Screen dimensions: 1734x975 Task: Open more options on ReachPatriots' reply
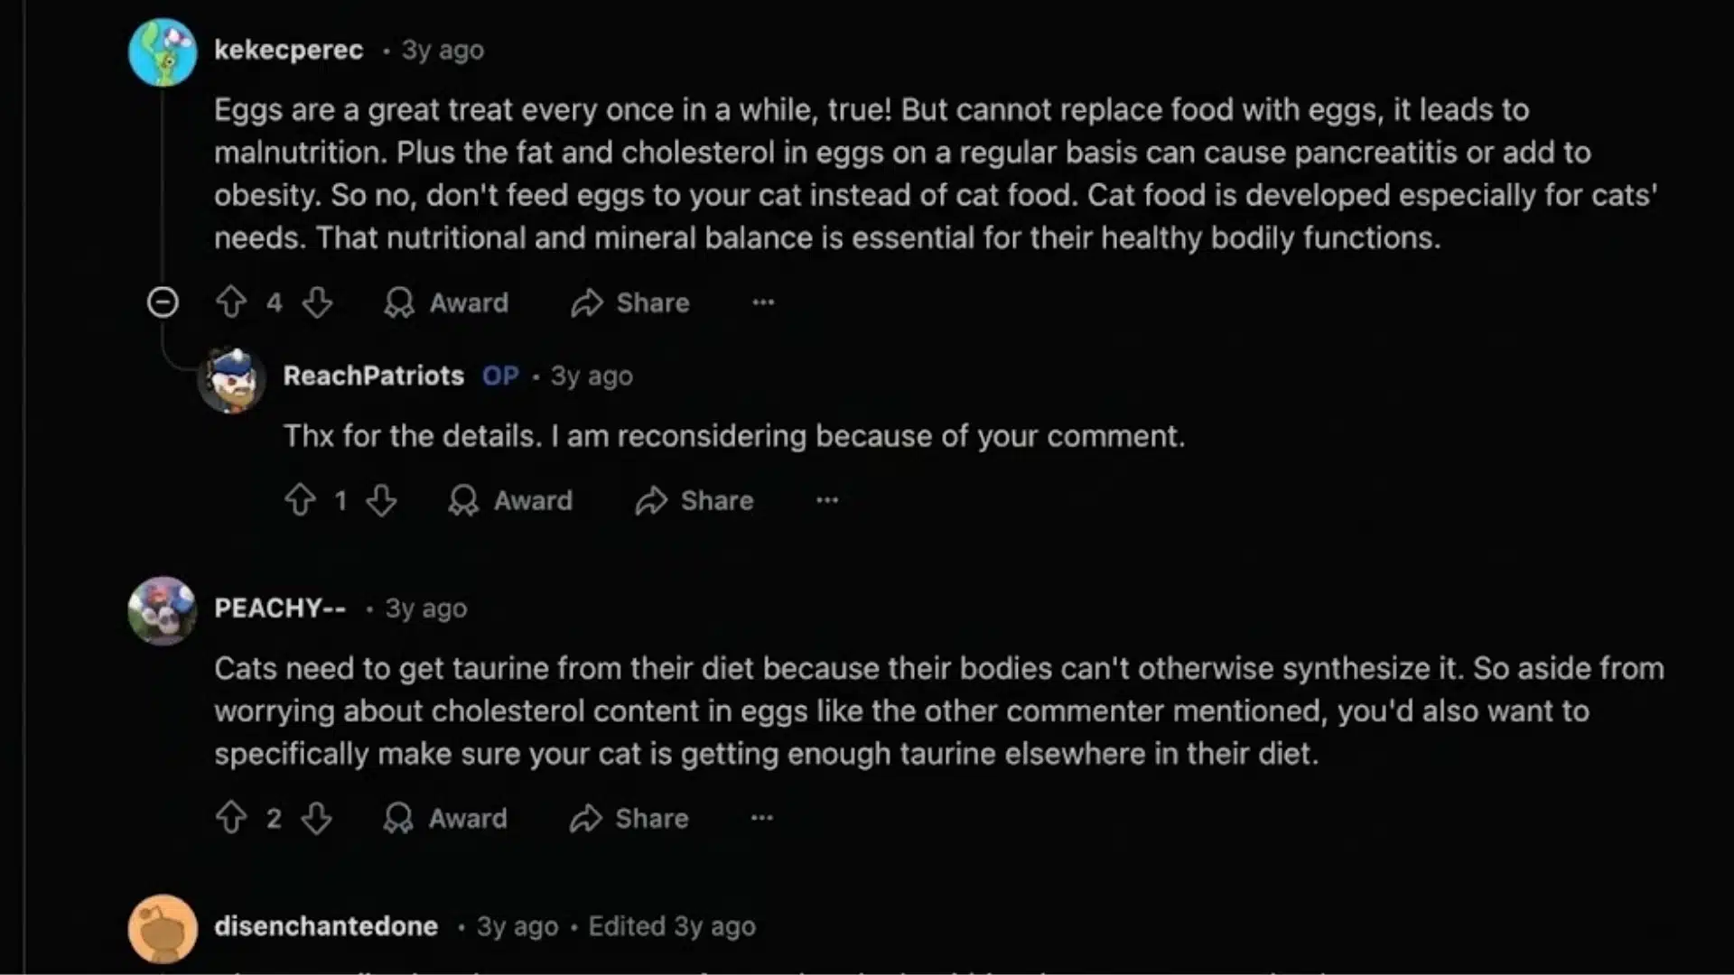826,500
